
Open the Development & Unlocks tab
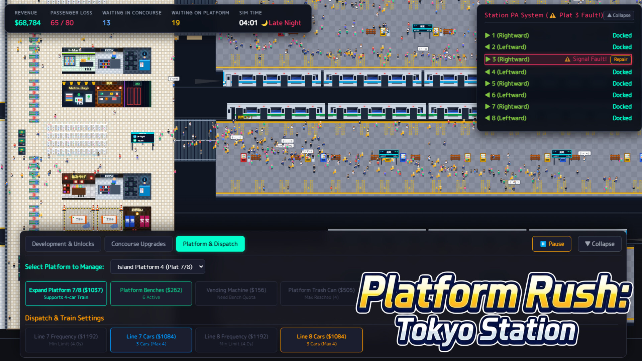click(x=63, y=244)
